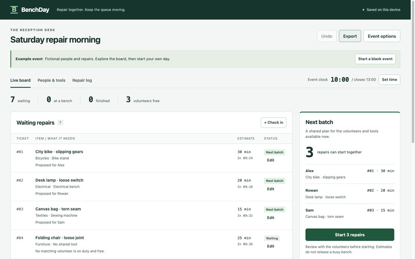The height and width of the screenshot is (259, 415).
Task: Click the BenchDay logo icon
Action: click(14, 10)
